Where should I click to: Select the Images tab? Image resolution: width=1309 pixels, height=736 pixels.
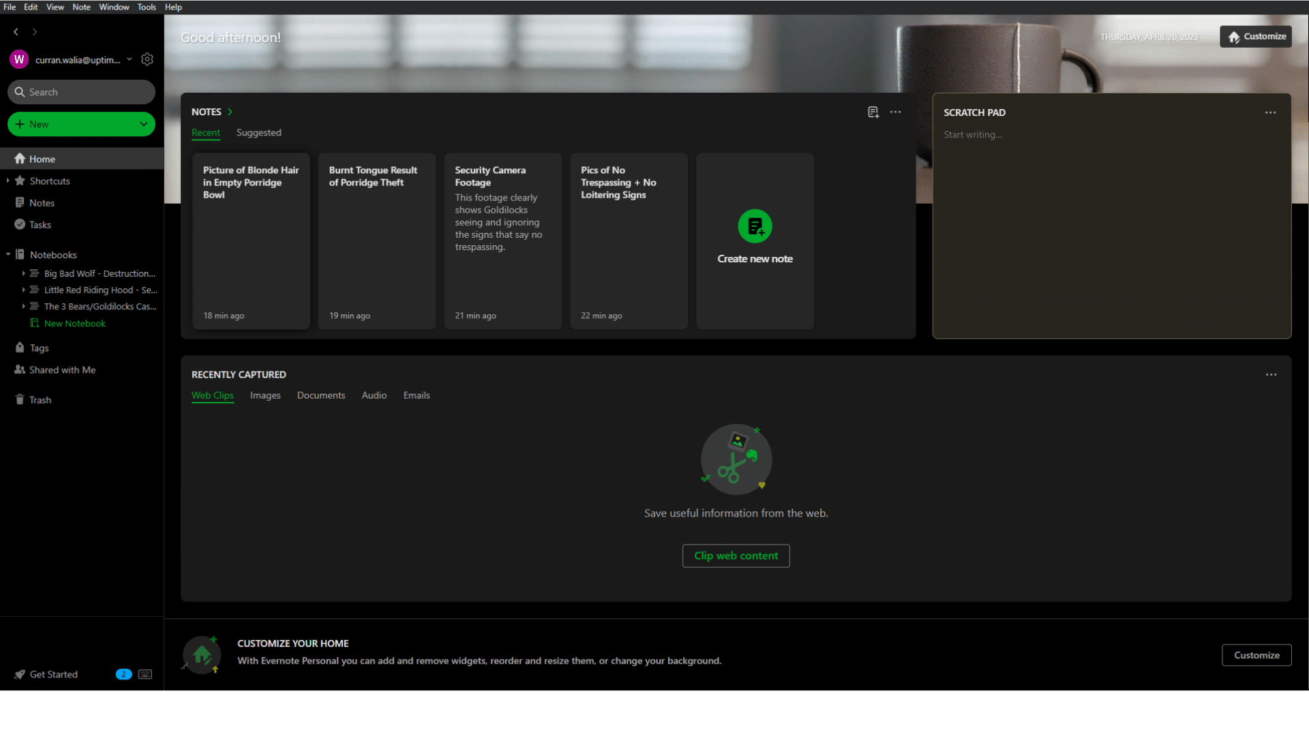[x=265, y=395]
